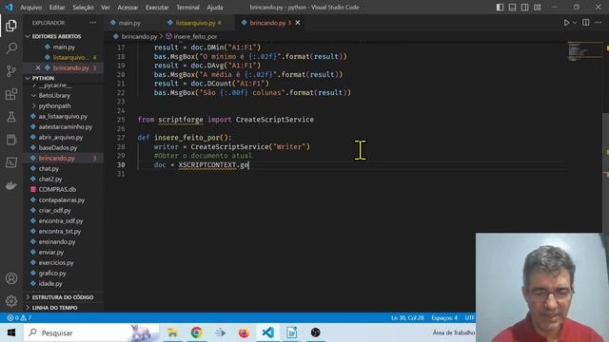Open the Windows Start button
Viewport: 609px width, 342px height.
coord(11,332)
